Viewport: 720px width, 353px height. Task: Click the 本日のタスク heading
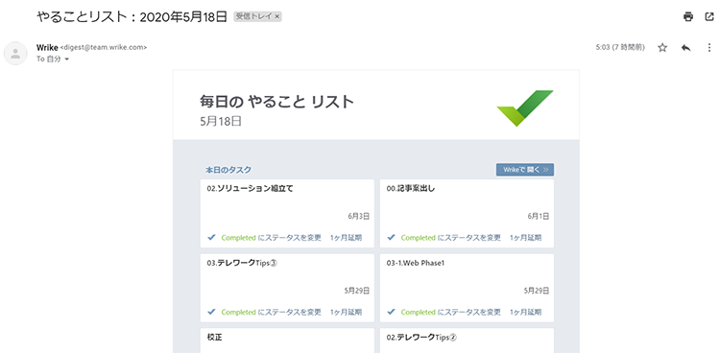click(x=228, y=170)
